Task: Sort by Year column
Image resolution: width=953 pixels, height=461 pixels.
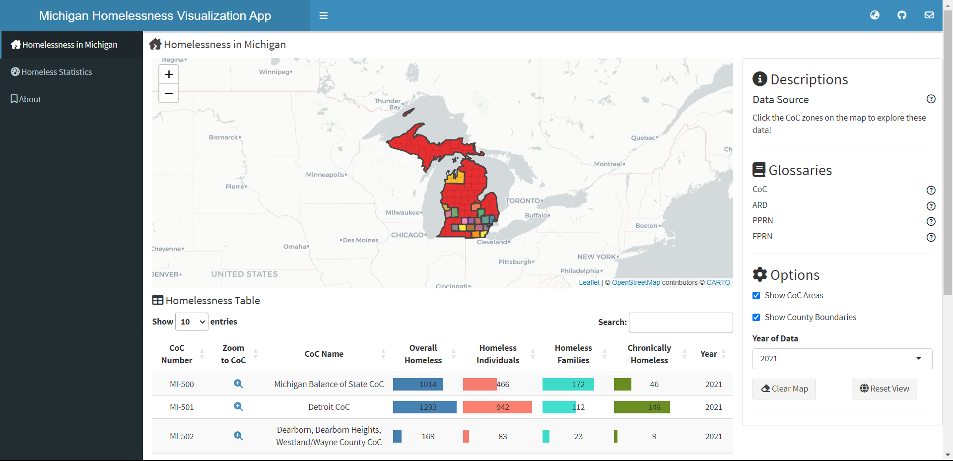Action: pyautogui.click(x=713, y=354)
